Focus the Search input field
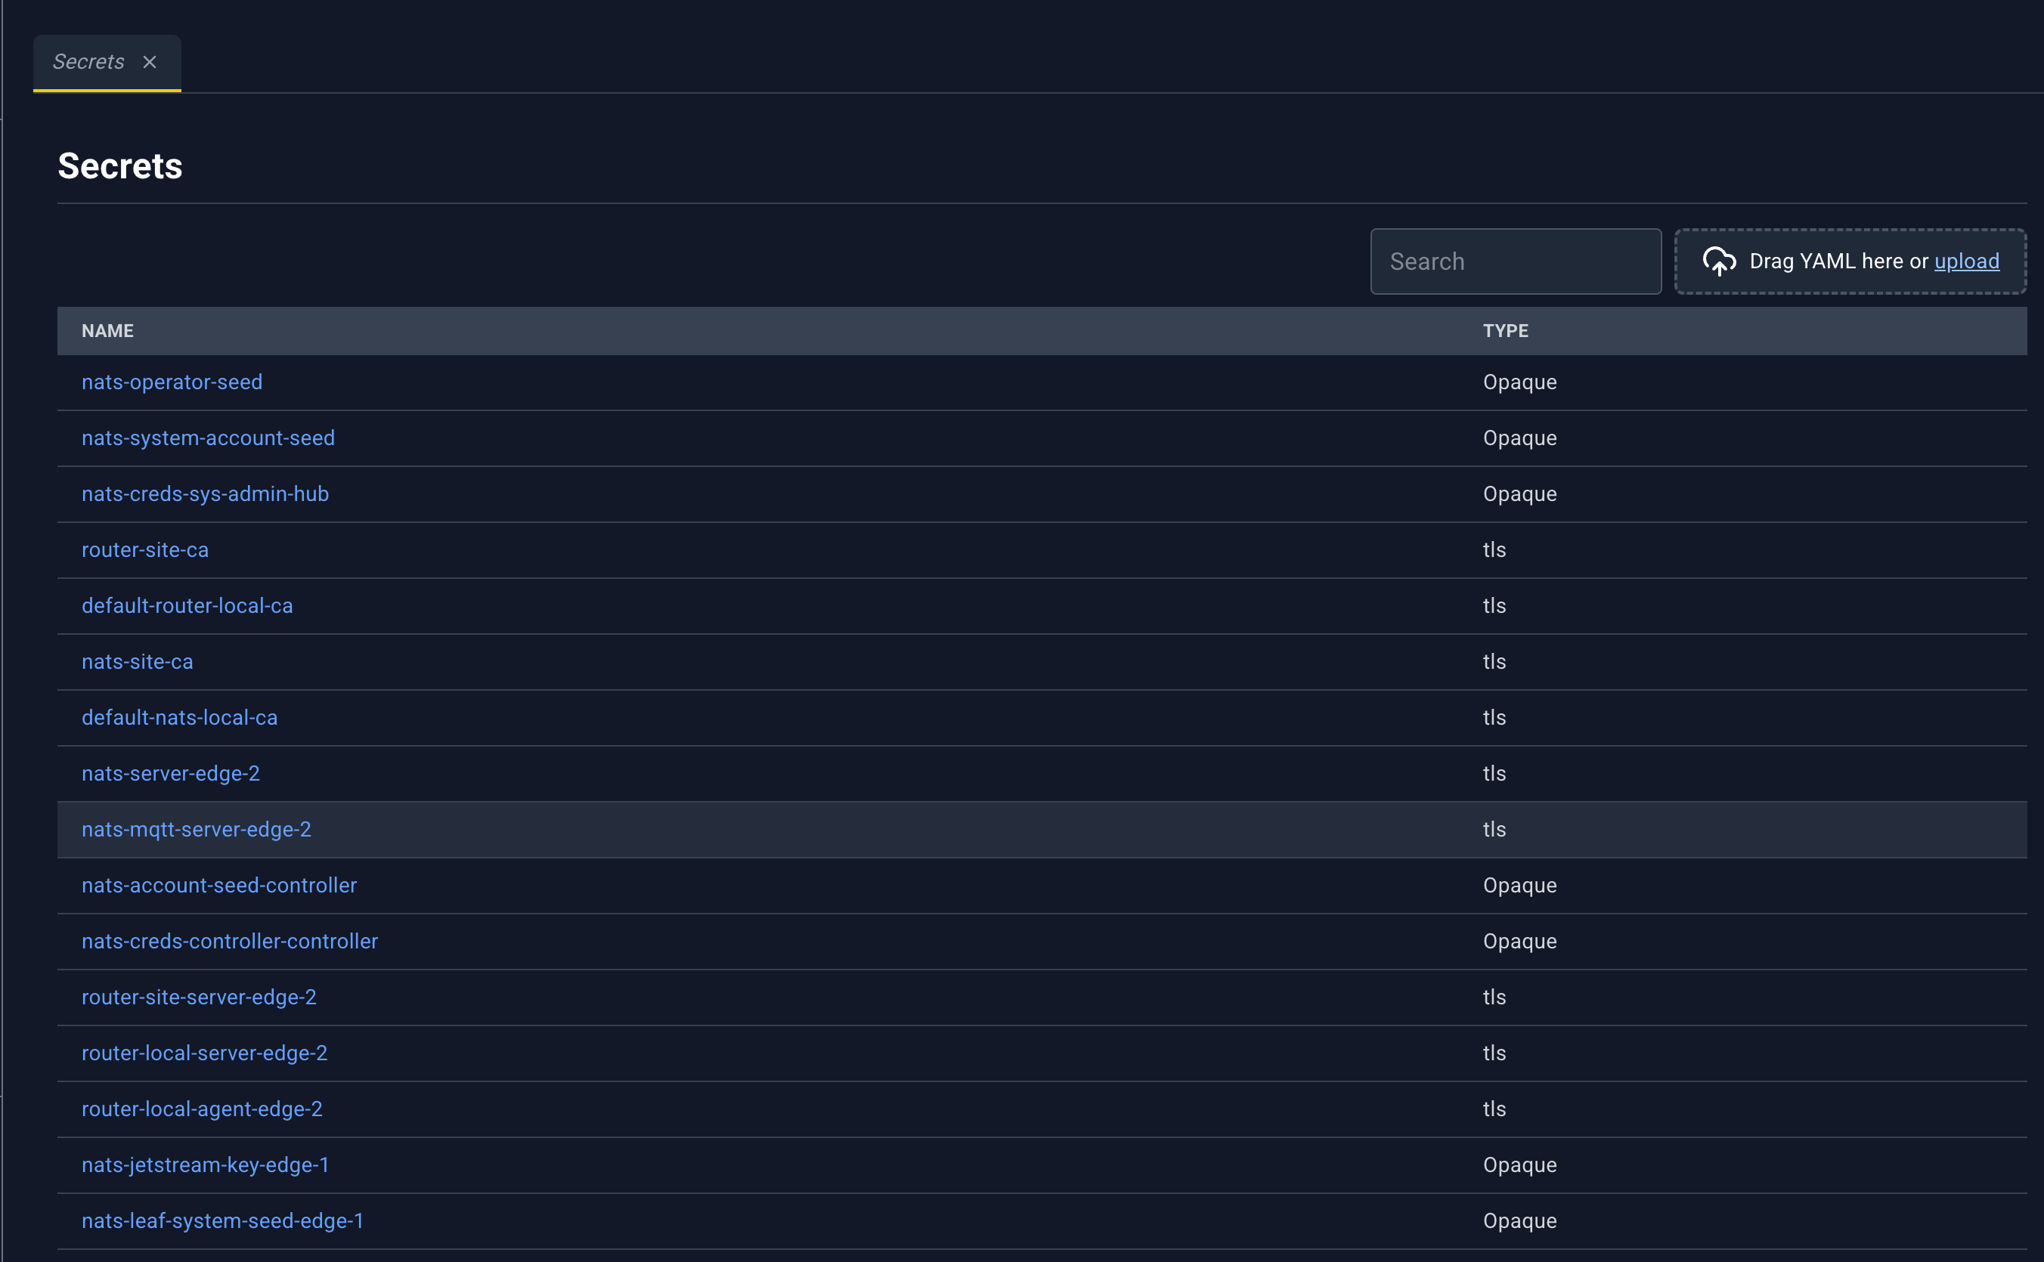Image resolution: width=2044 pixels, height=1262 pixels. [x=1516, y=261]
